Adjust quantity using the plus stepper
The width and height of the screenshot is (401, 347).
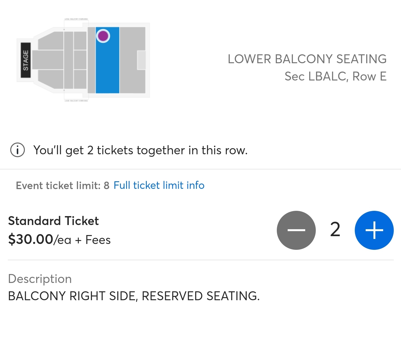click(x=374, y=230)
